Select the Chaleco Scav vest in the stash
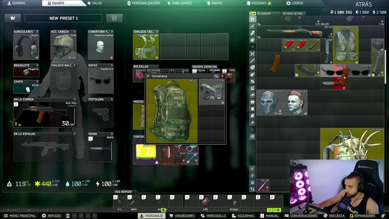This screenshot has width=389, height=219. [346, 45]
